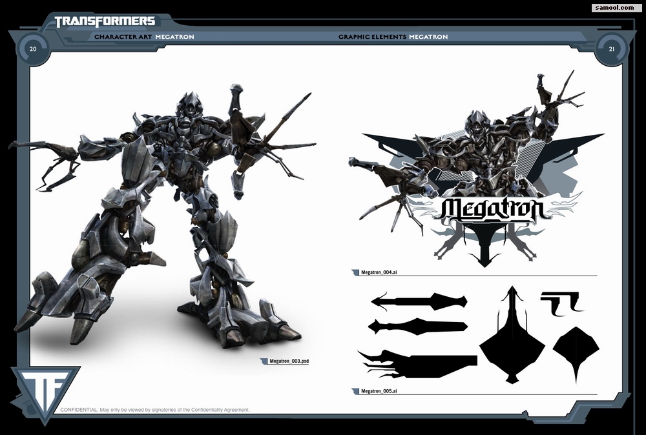Viewport: 646px width, 435px height.
Task: Click the stylized 'Megatron' wordmark
Action: (492, 208)
